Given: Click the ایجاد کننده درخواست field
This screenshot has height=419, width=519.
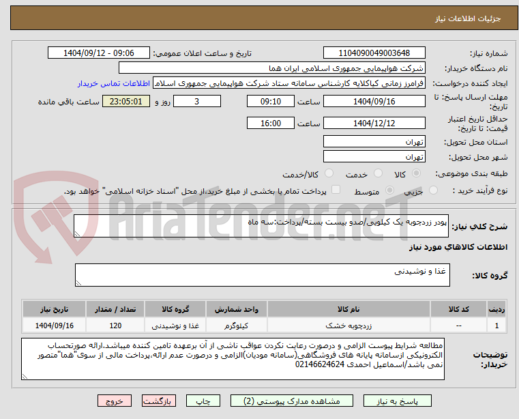Looking at the screenshot, I should tap(289, 83).
